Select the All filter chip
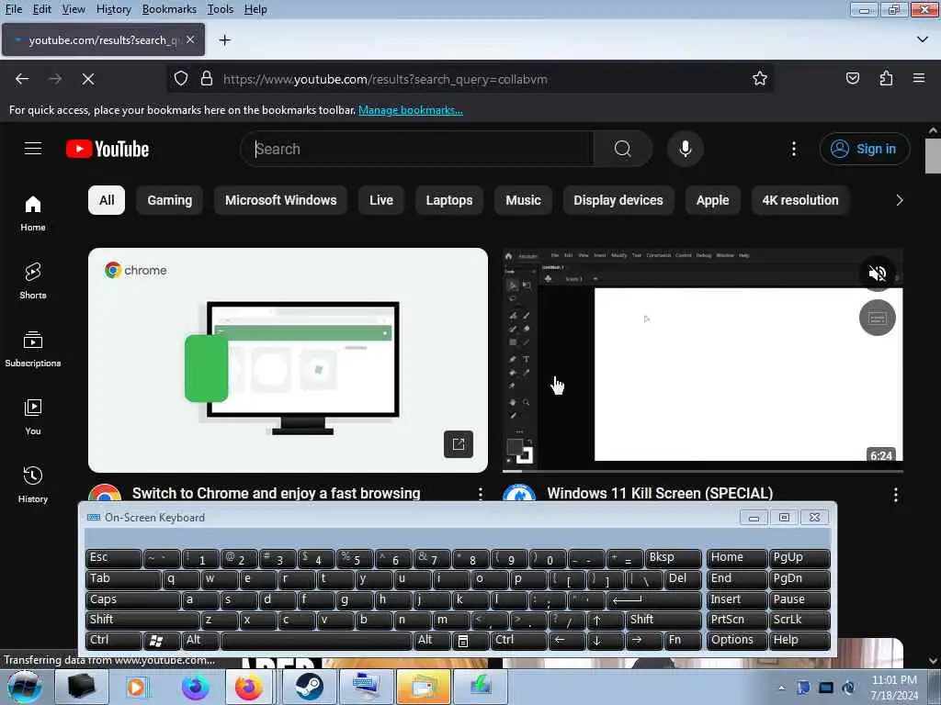This screenshot has width=941, height=705. pyautogui.click(x=107, y=200)
